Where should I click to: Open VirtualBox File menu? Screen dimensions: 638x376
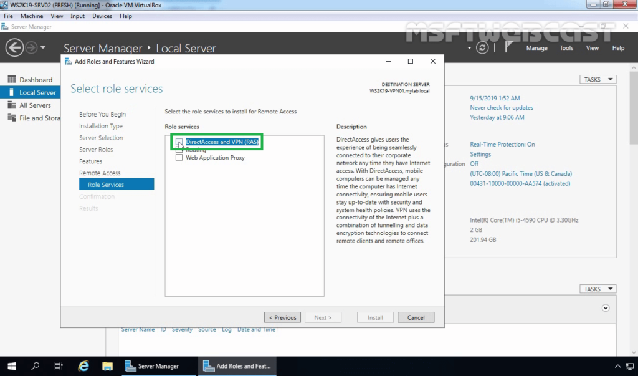coord(8,16)
